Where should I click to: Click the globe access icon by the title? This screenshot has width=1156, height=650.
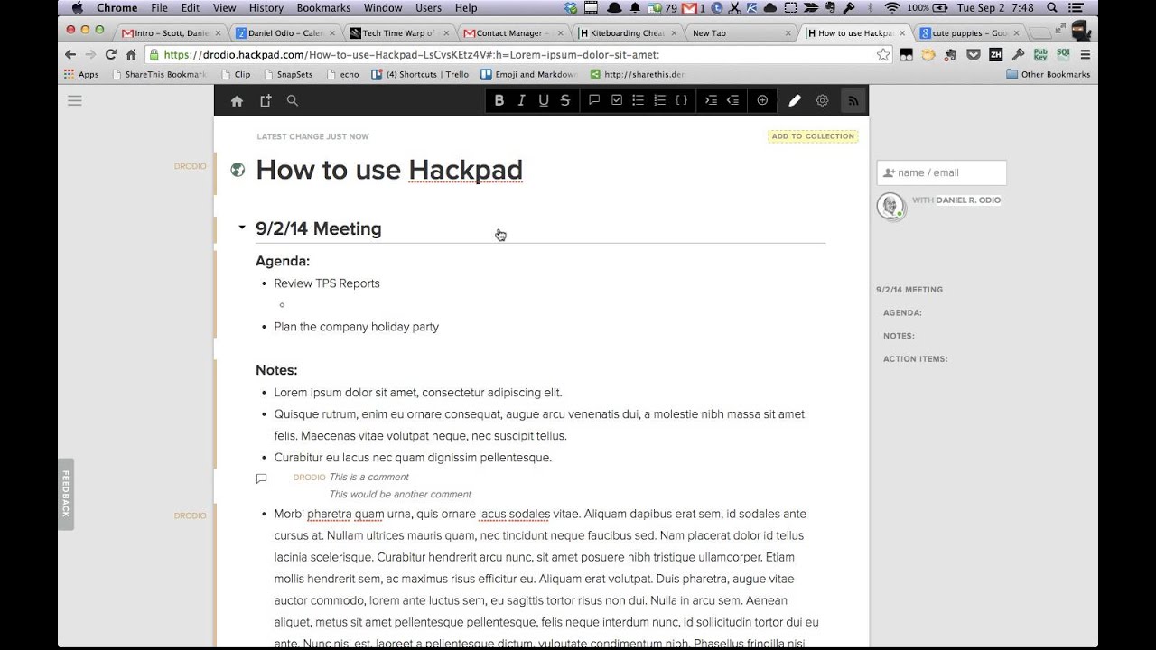coord(238,170)
